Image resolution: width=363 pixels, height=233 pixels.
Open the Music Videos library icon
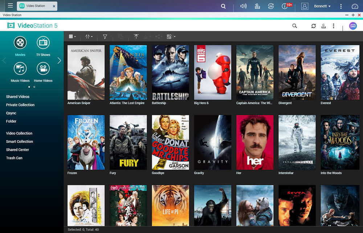click(20, 69)
